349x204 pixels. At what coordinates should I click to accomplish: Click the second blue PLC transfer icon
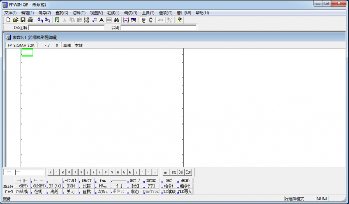click(x=47, y=20)
